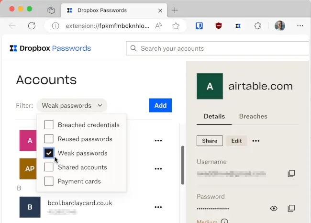Open more options for bcol.barclaycard.co.uk
Viewport: 311px width, 223px height.
[158, 207]
